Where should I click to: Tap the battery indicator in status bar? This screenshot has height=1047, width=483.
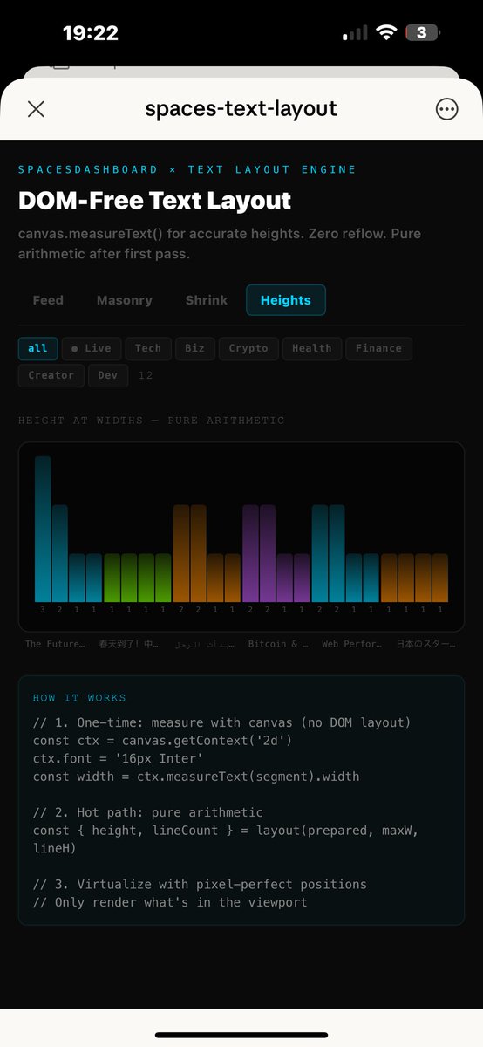pos(422,33)
